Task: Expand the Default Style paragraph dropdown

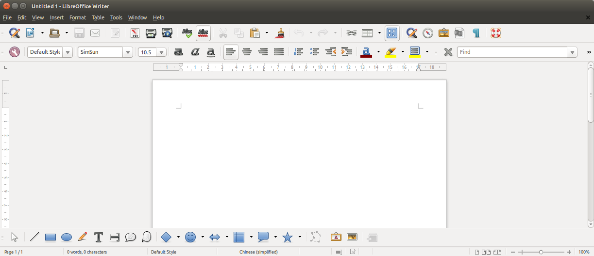Action: tap(68, 52)
